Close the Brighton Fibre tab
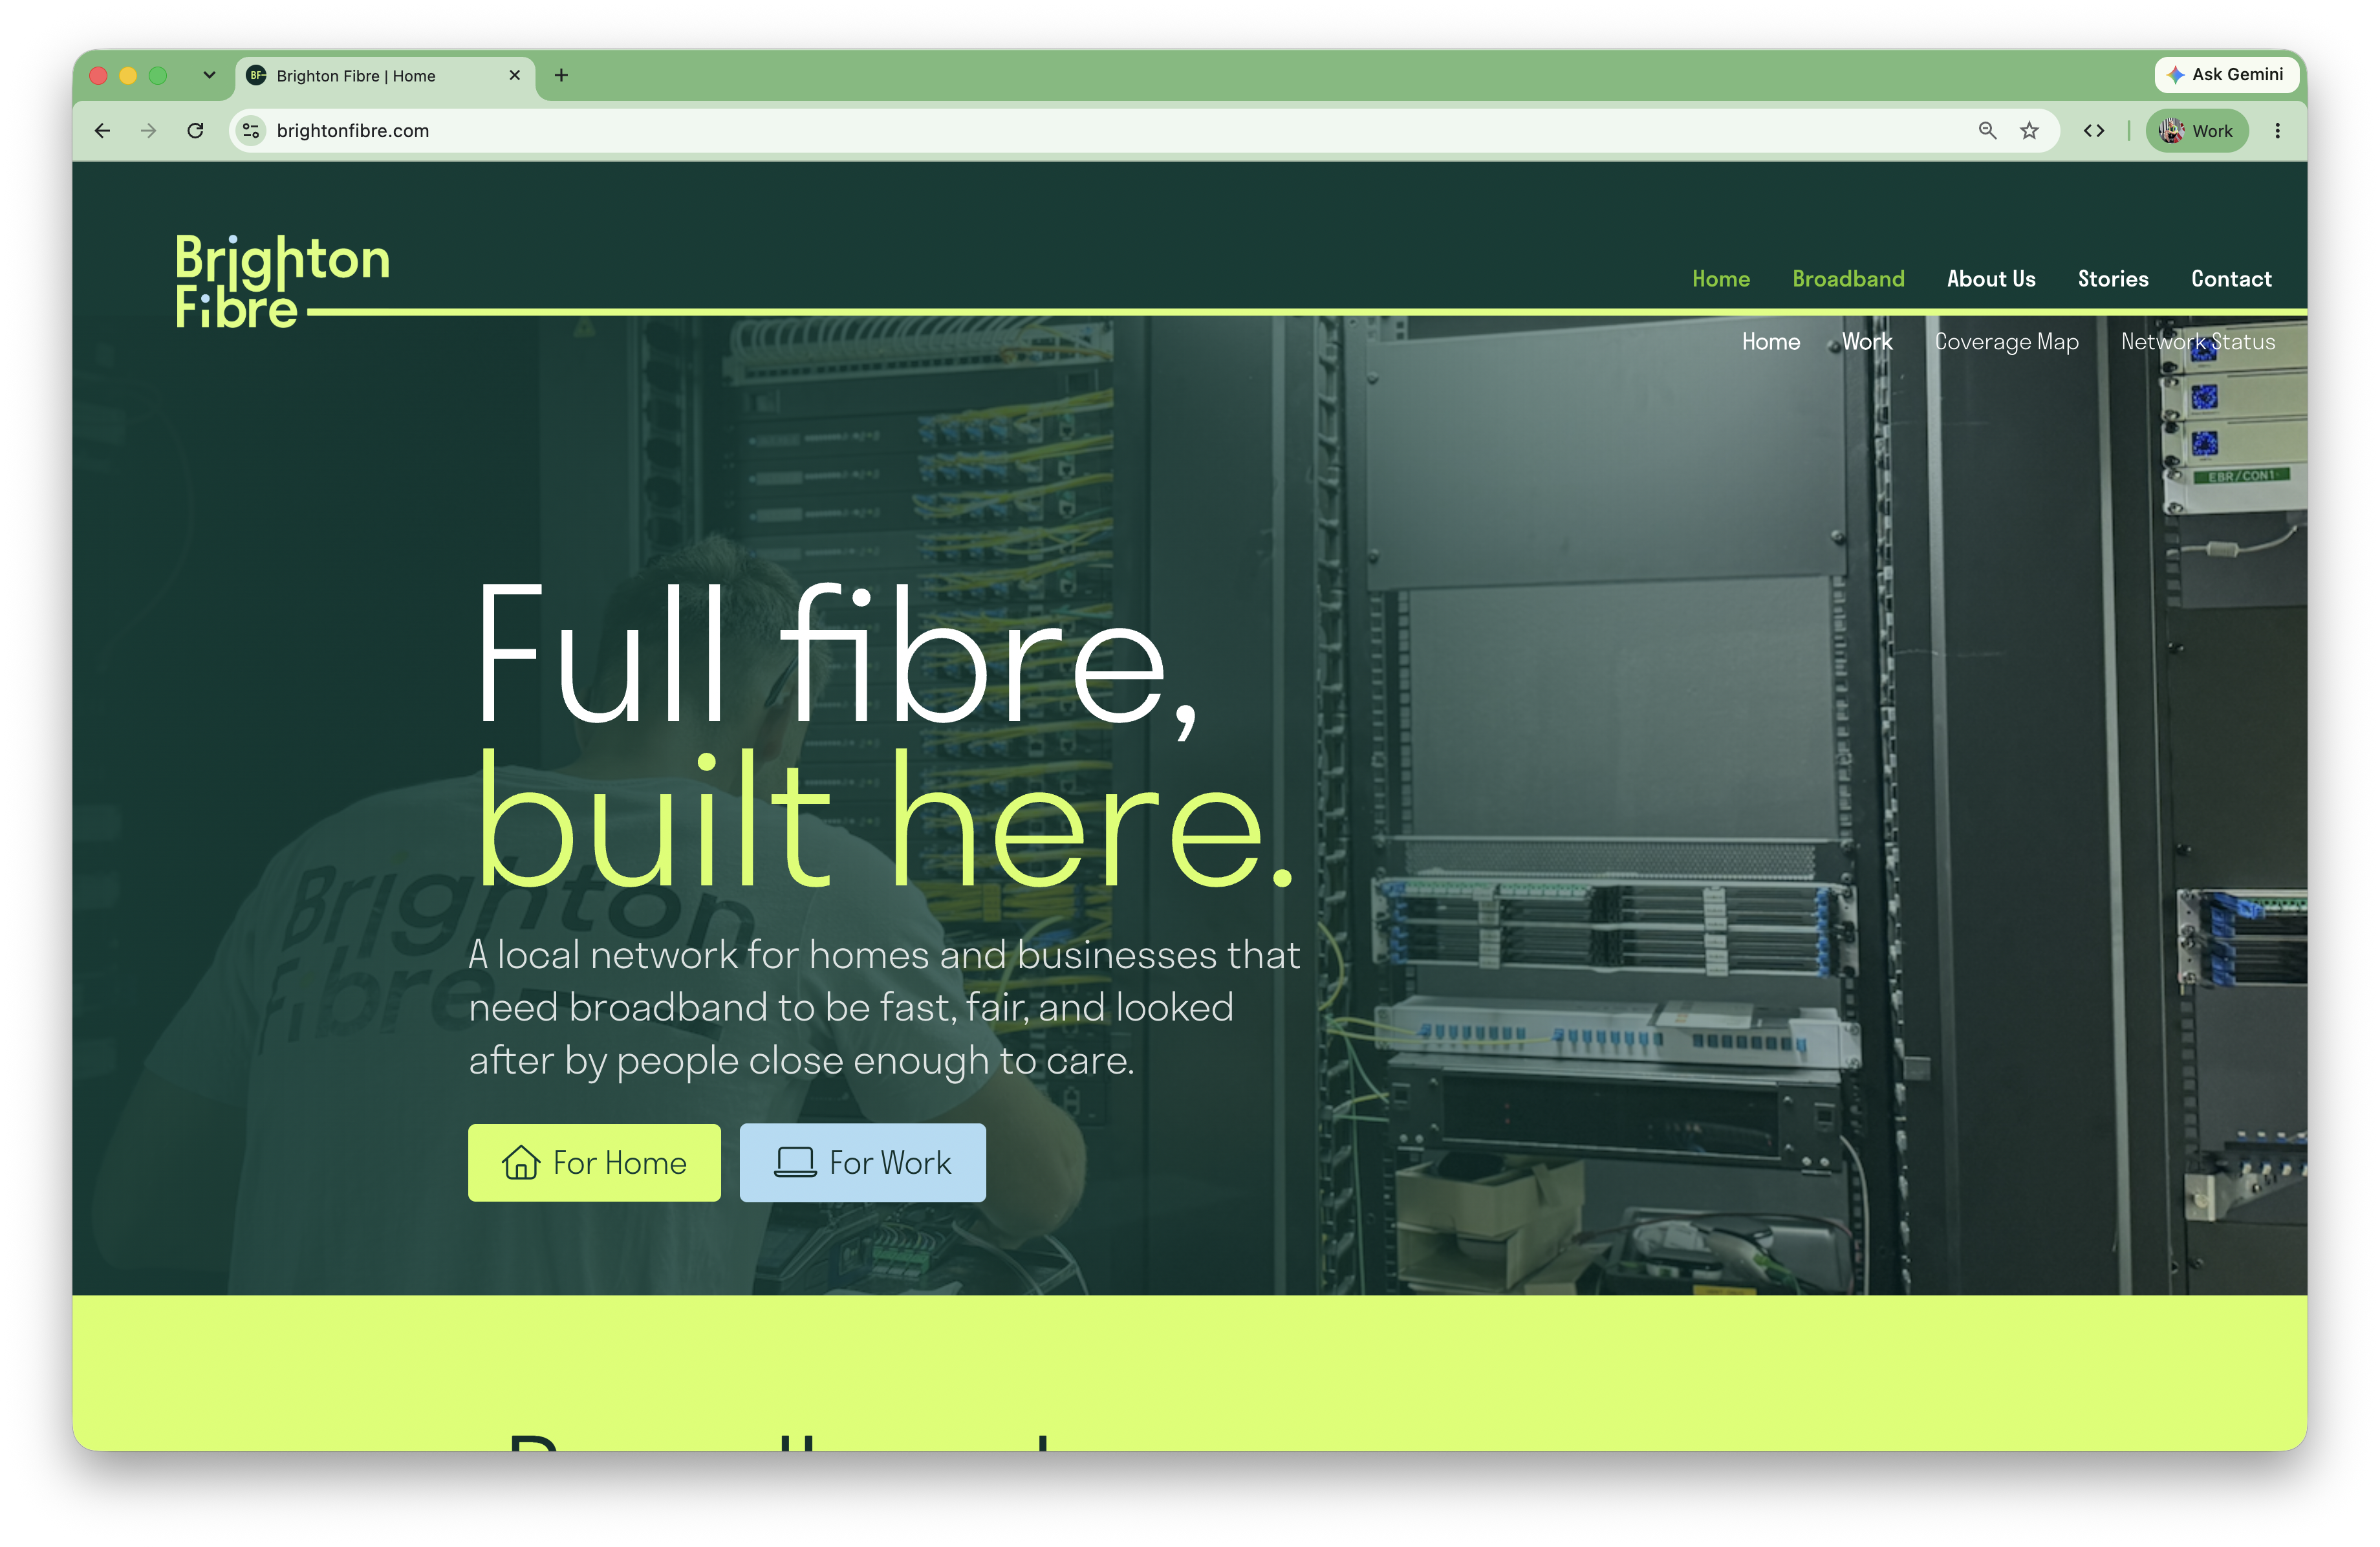Image resolution: width=2380 pixels, height=1547 pixels. pos(515,75)
